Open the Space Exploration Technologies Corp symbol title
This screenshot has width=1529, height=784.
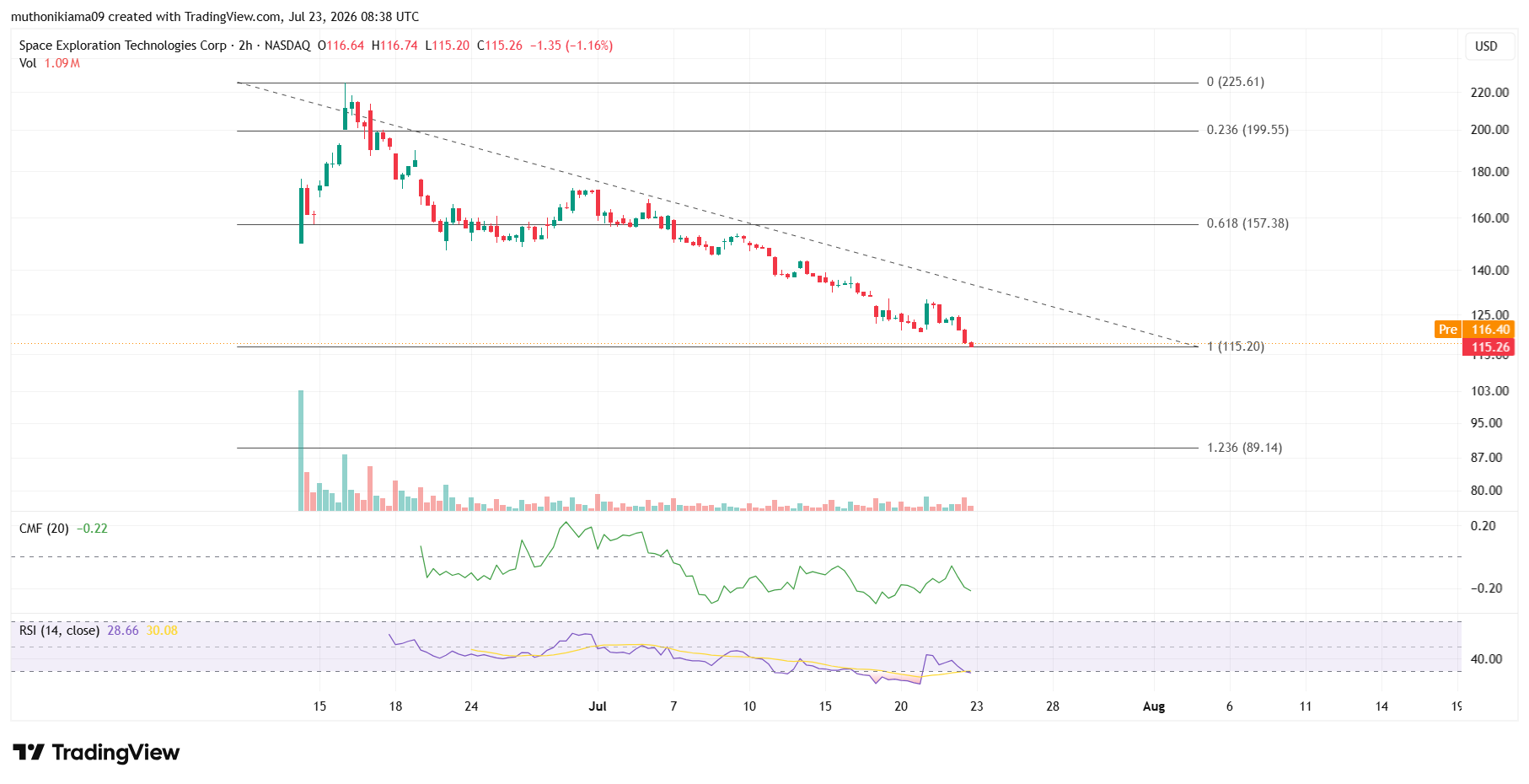pos(123,46)
